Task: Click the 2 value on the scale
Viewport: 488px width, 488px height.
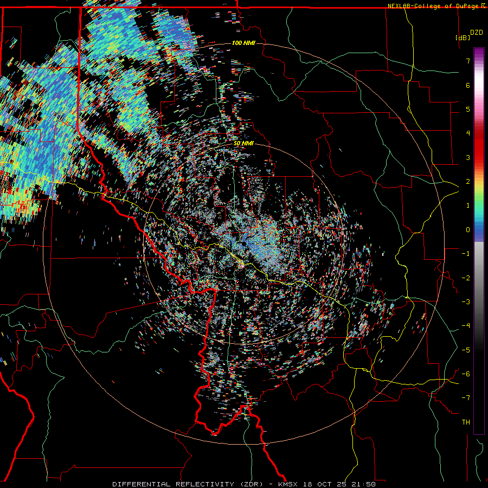Action: click(x=468, y=182)
